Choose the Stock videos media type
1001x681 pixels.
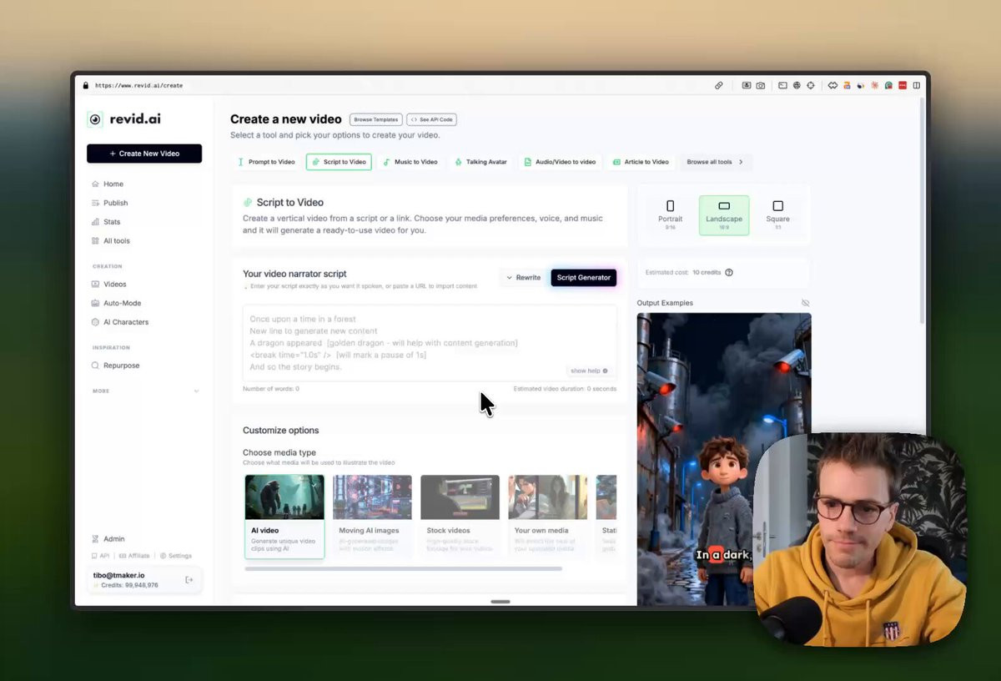(x=460, y=517)
